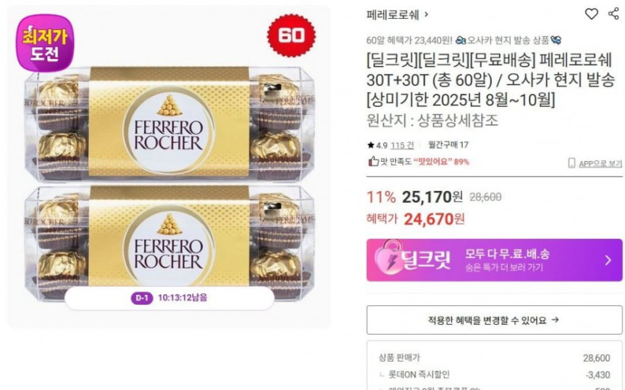This screenshot has width=625, height=390.
Task: Click the arrow on the 딜크릿 banner
Action: coord(608,260)
